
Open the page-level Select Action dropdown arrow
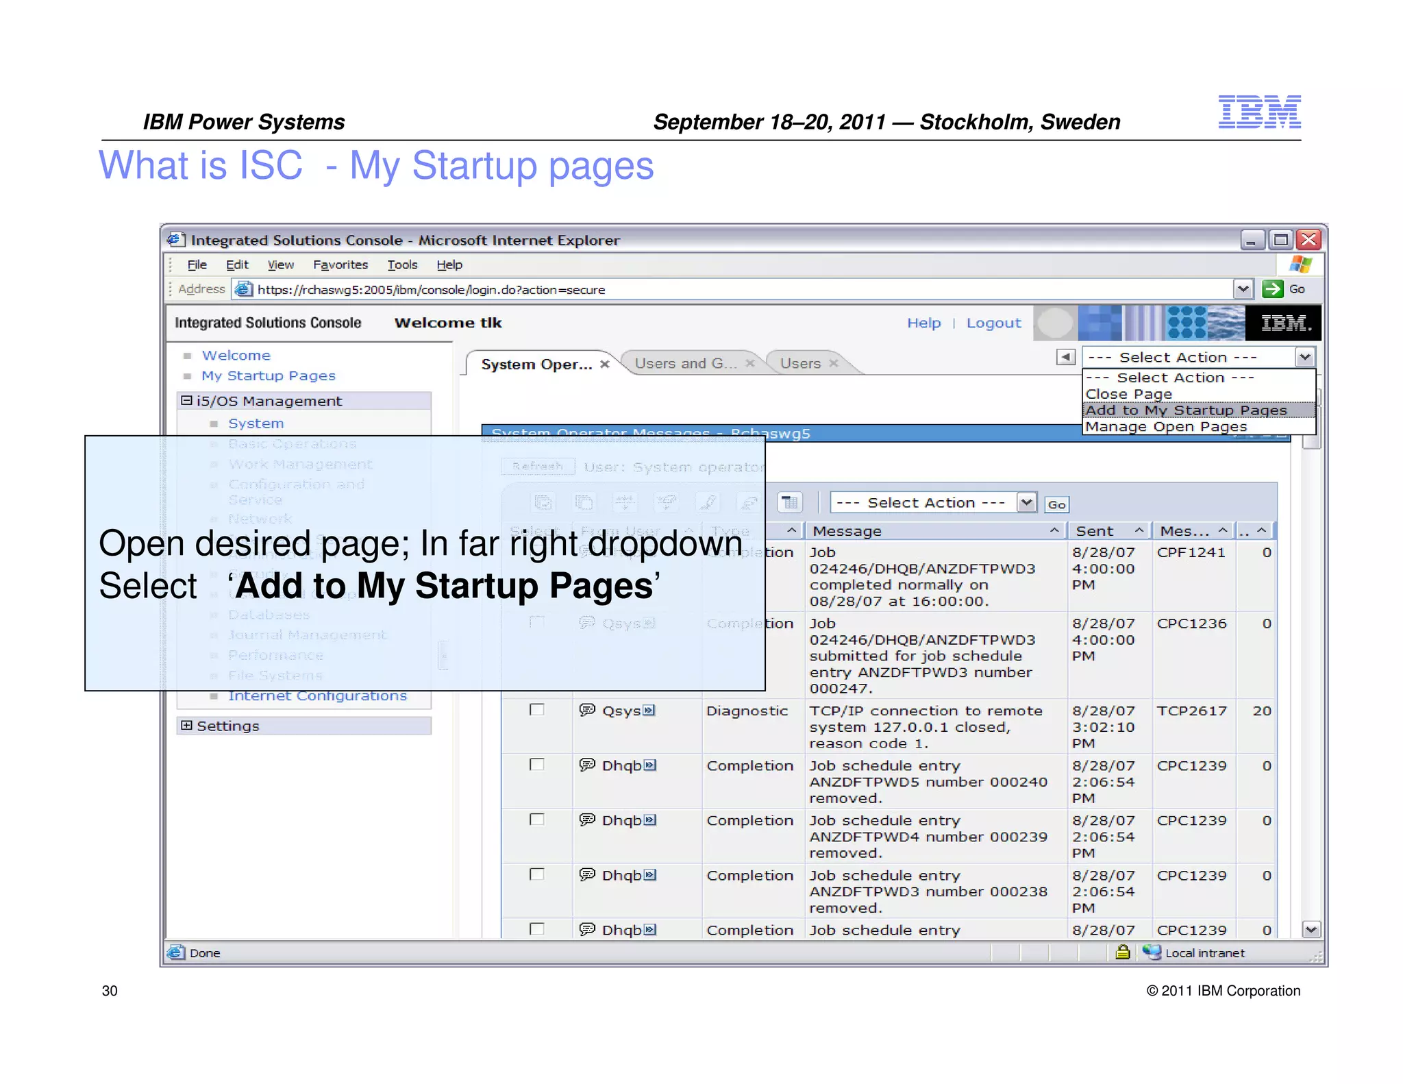[x=1304, y=357]
